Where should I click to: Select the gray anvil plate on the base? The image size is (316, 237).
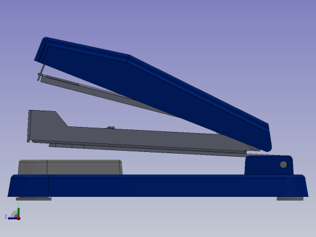pos(70,167)
